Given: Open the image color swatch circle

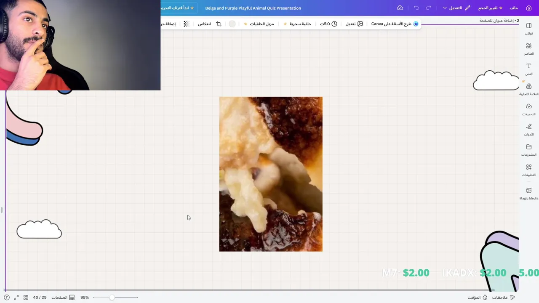Looking at the screenshot, I should coord(232,24).
